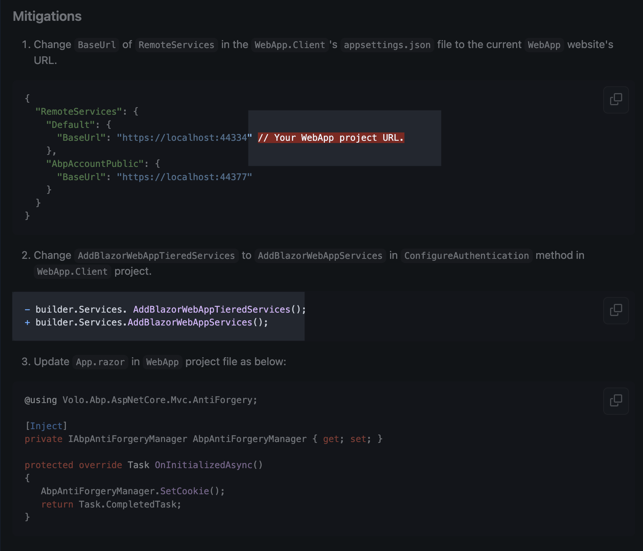Click the https://localhost:44334 URL string
This screenshot has height=551, width=643.
coord(184,138)
